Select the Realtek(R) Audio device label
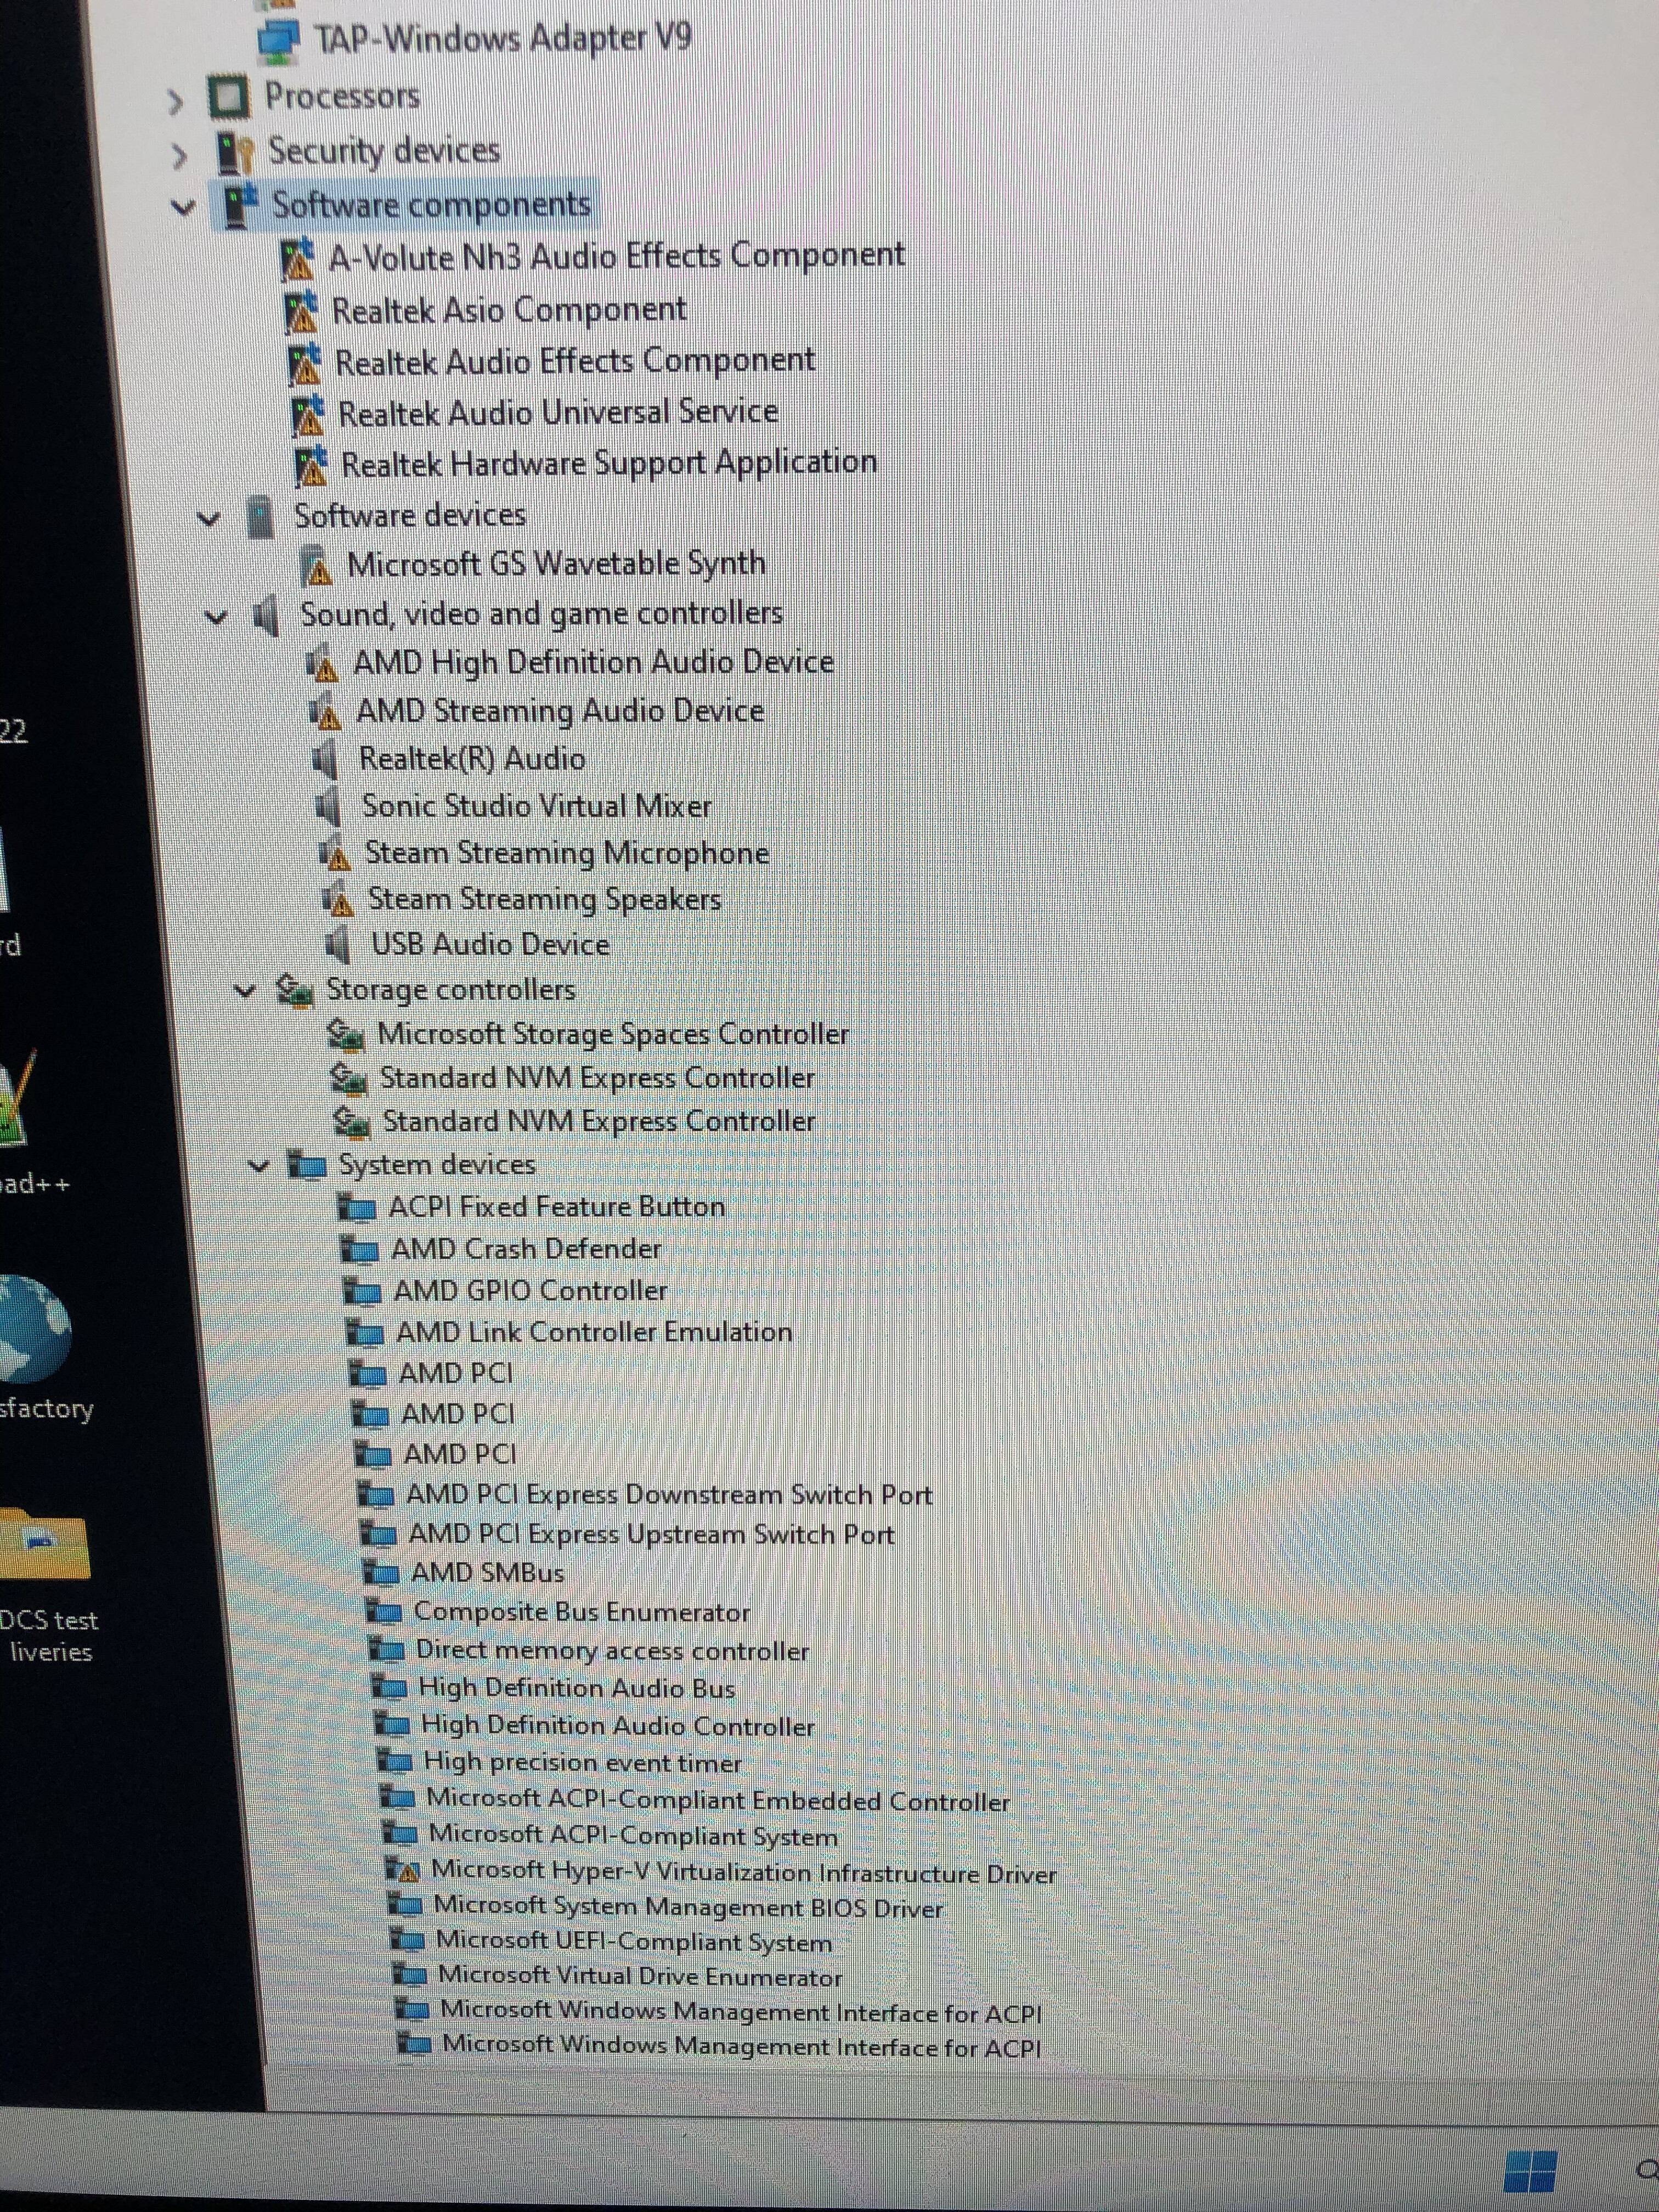1659x2212 pixels. click(472, 759)
